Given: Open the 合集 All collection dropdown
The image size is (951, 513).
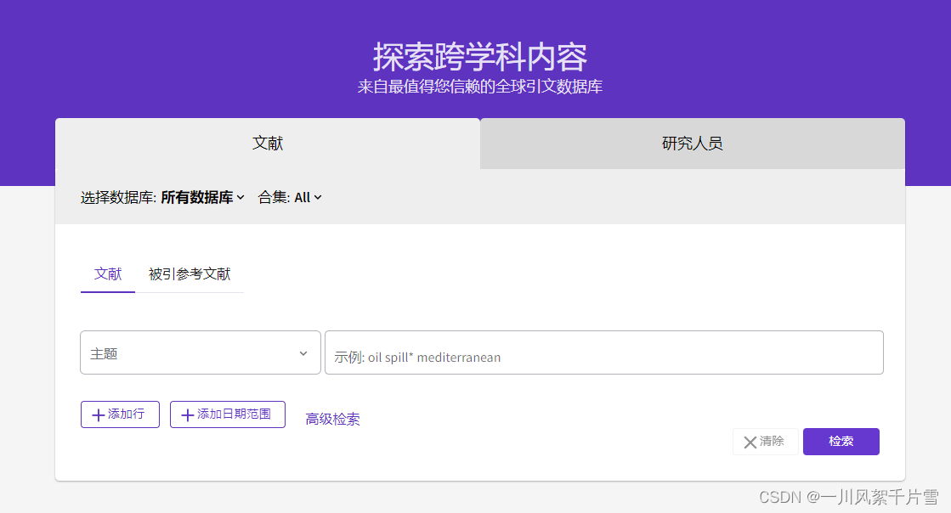Looking at the screenshot, I should 302,197.
